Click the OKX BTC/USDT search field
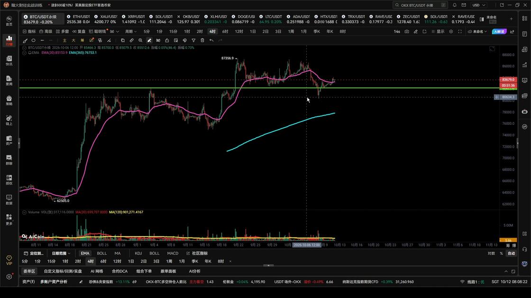531x298 pixels. click(420, 5)
